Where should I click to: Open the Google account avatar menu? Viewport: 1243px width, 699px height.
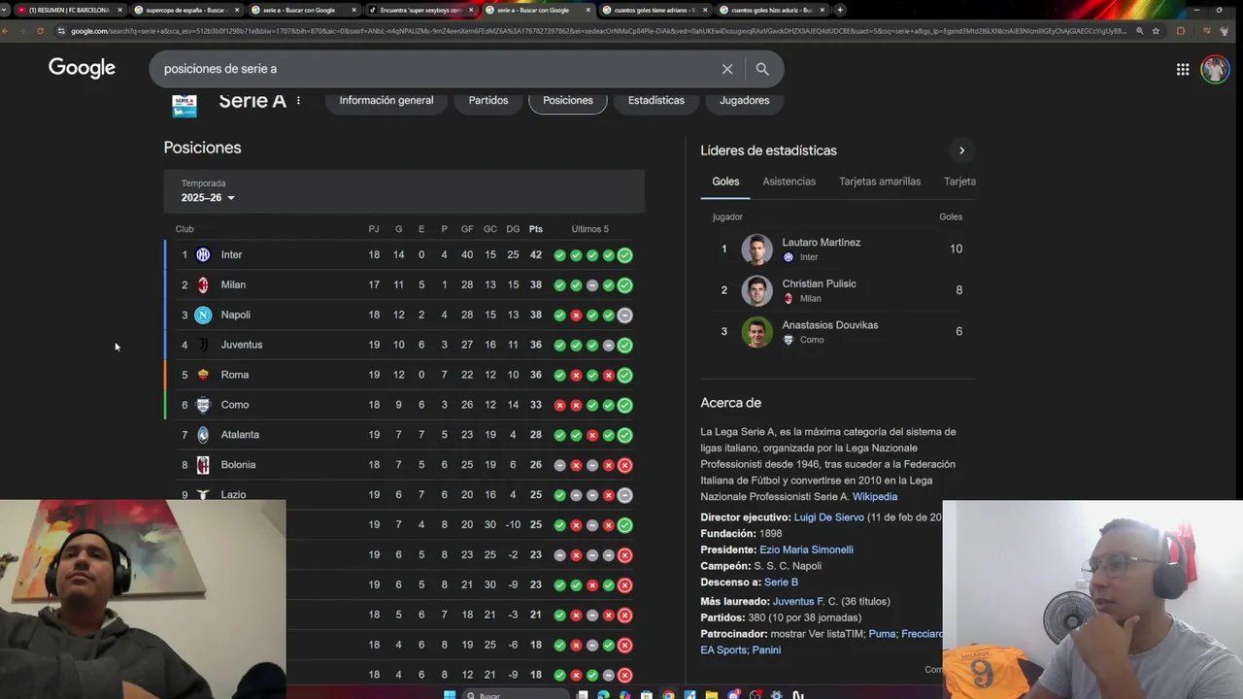click(1215, 69)
